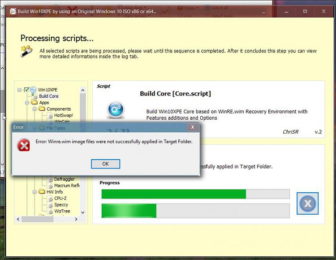Viewport: 336px width, 260px height.
Task: Click the ChriSR author label
Action: point(290,132)
